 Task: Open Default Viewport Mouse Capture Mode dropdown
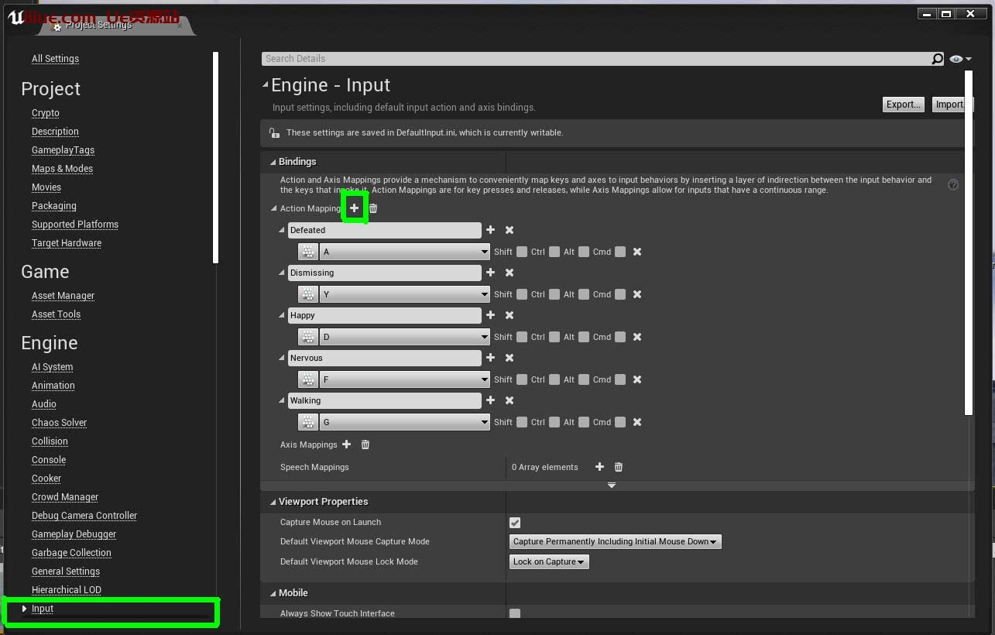click(616, 542)
